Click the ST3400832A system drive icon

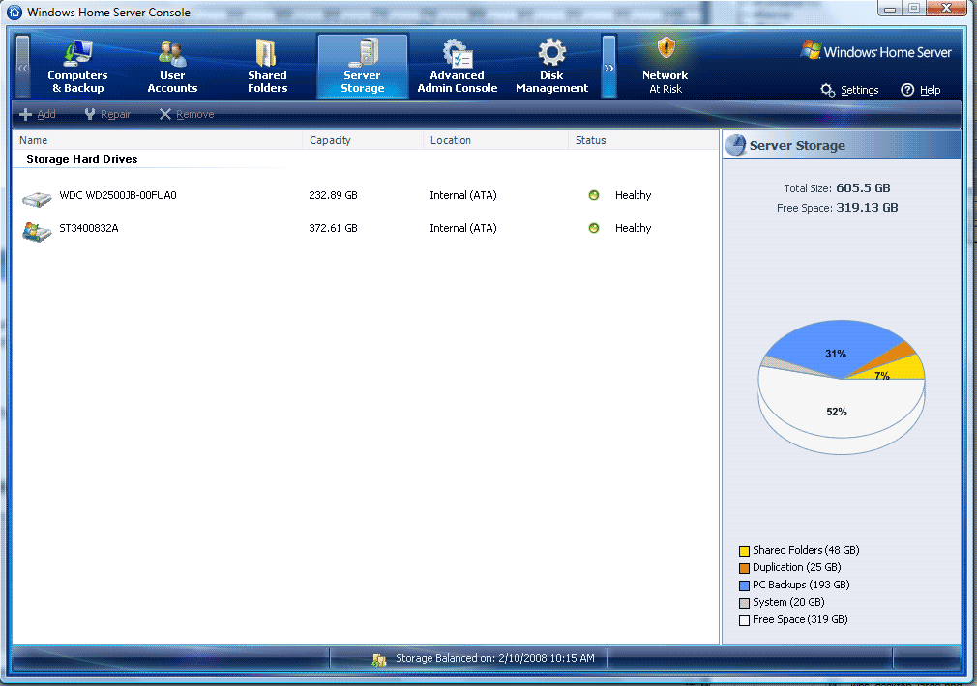37,232
